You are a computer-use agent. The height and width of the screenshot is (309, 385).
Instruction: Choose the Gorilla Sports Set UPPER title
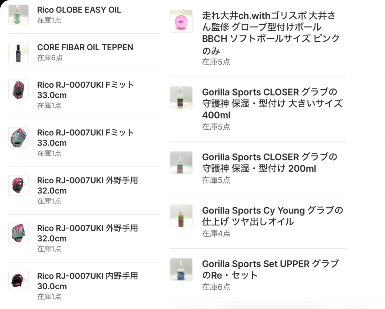tap(270, 269)
